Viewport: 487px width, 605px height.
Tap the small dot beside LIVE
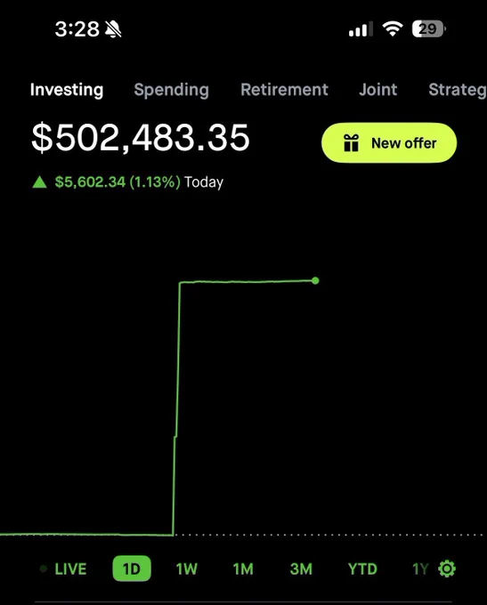coord(44,569)
